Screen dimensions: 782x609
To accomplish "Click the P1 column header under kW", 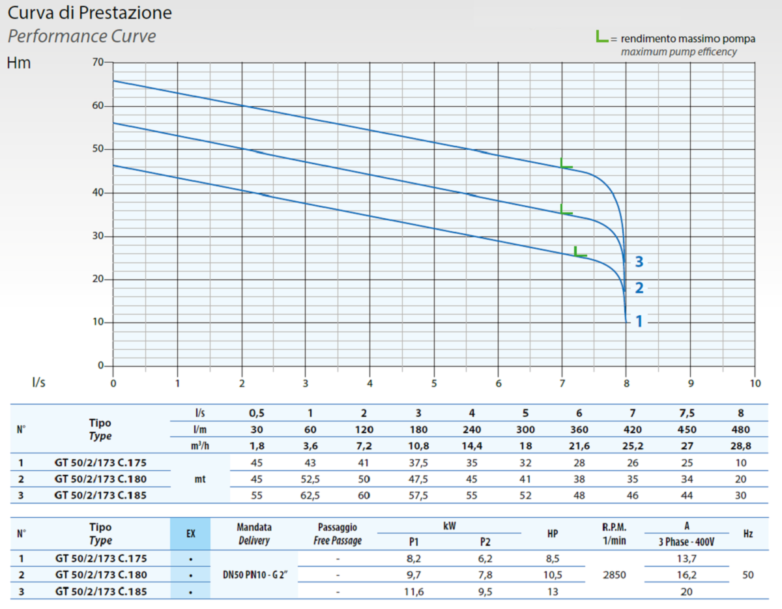I will pos(414,542).
